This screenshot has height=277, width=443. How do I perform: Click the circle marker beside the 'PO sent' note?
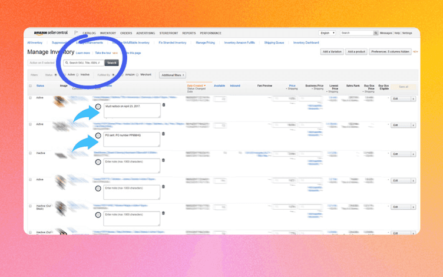tap(98, 136)
